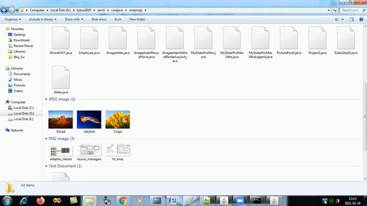This screenshot has width=367, height=206.
Task: Select the Employee.java file
Action: [89, 41]
